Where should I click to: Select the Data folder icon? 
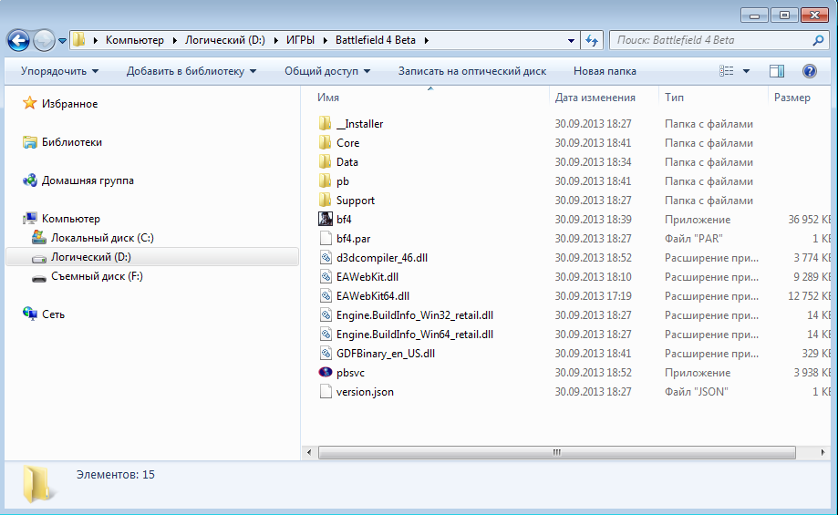pyautogui.click(x=325, y=162)
